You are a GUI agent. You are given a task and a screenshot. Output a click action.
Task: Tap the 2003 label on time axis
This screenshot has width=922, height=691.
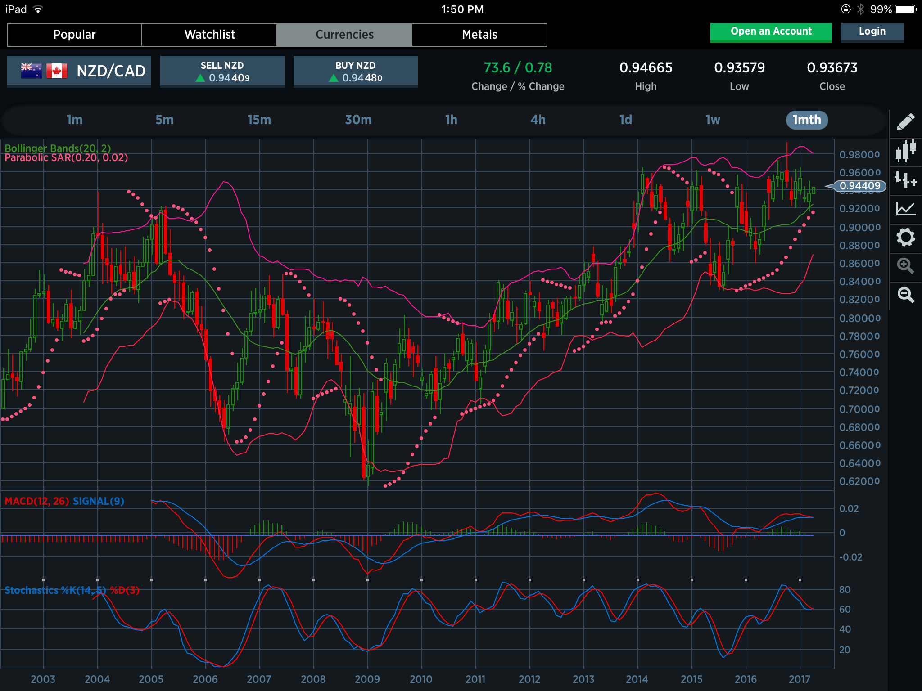[43, 679]
